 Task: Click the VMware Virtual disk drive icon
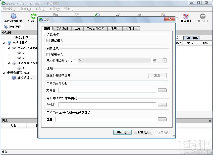tap(14, 48)
